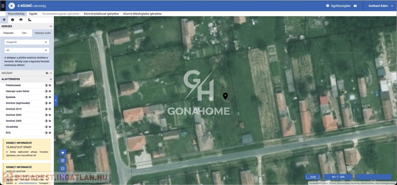Collapse the ALAPTÉRKÉPEK section
The image size is (397, 185).
pyautogui.click(x=51, y=79)
